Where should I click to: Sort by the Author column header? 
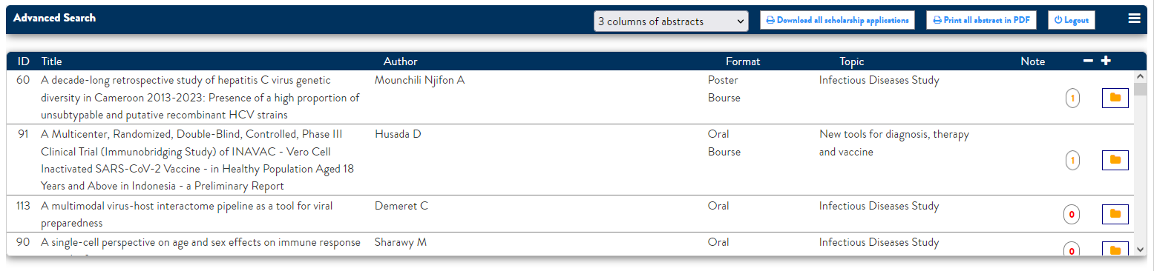[401, 61]
